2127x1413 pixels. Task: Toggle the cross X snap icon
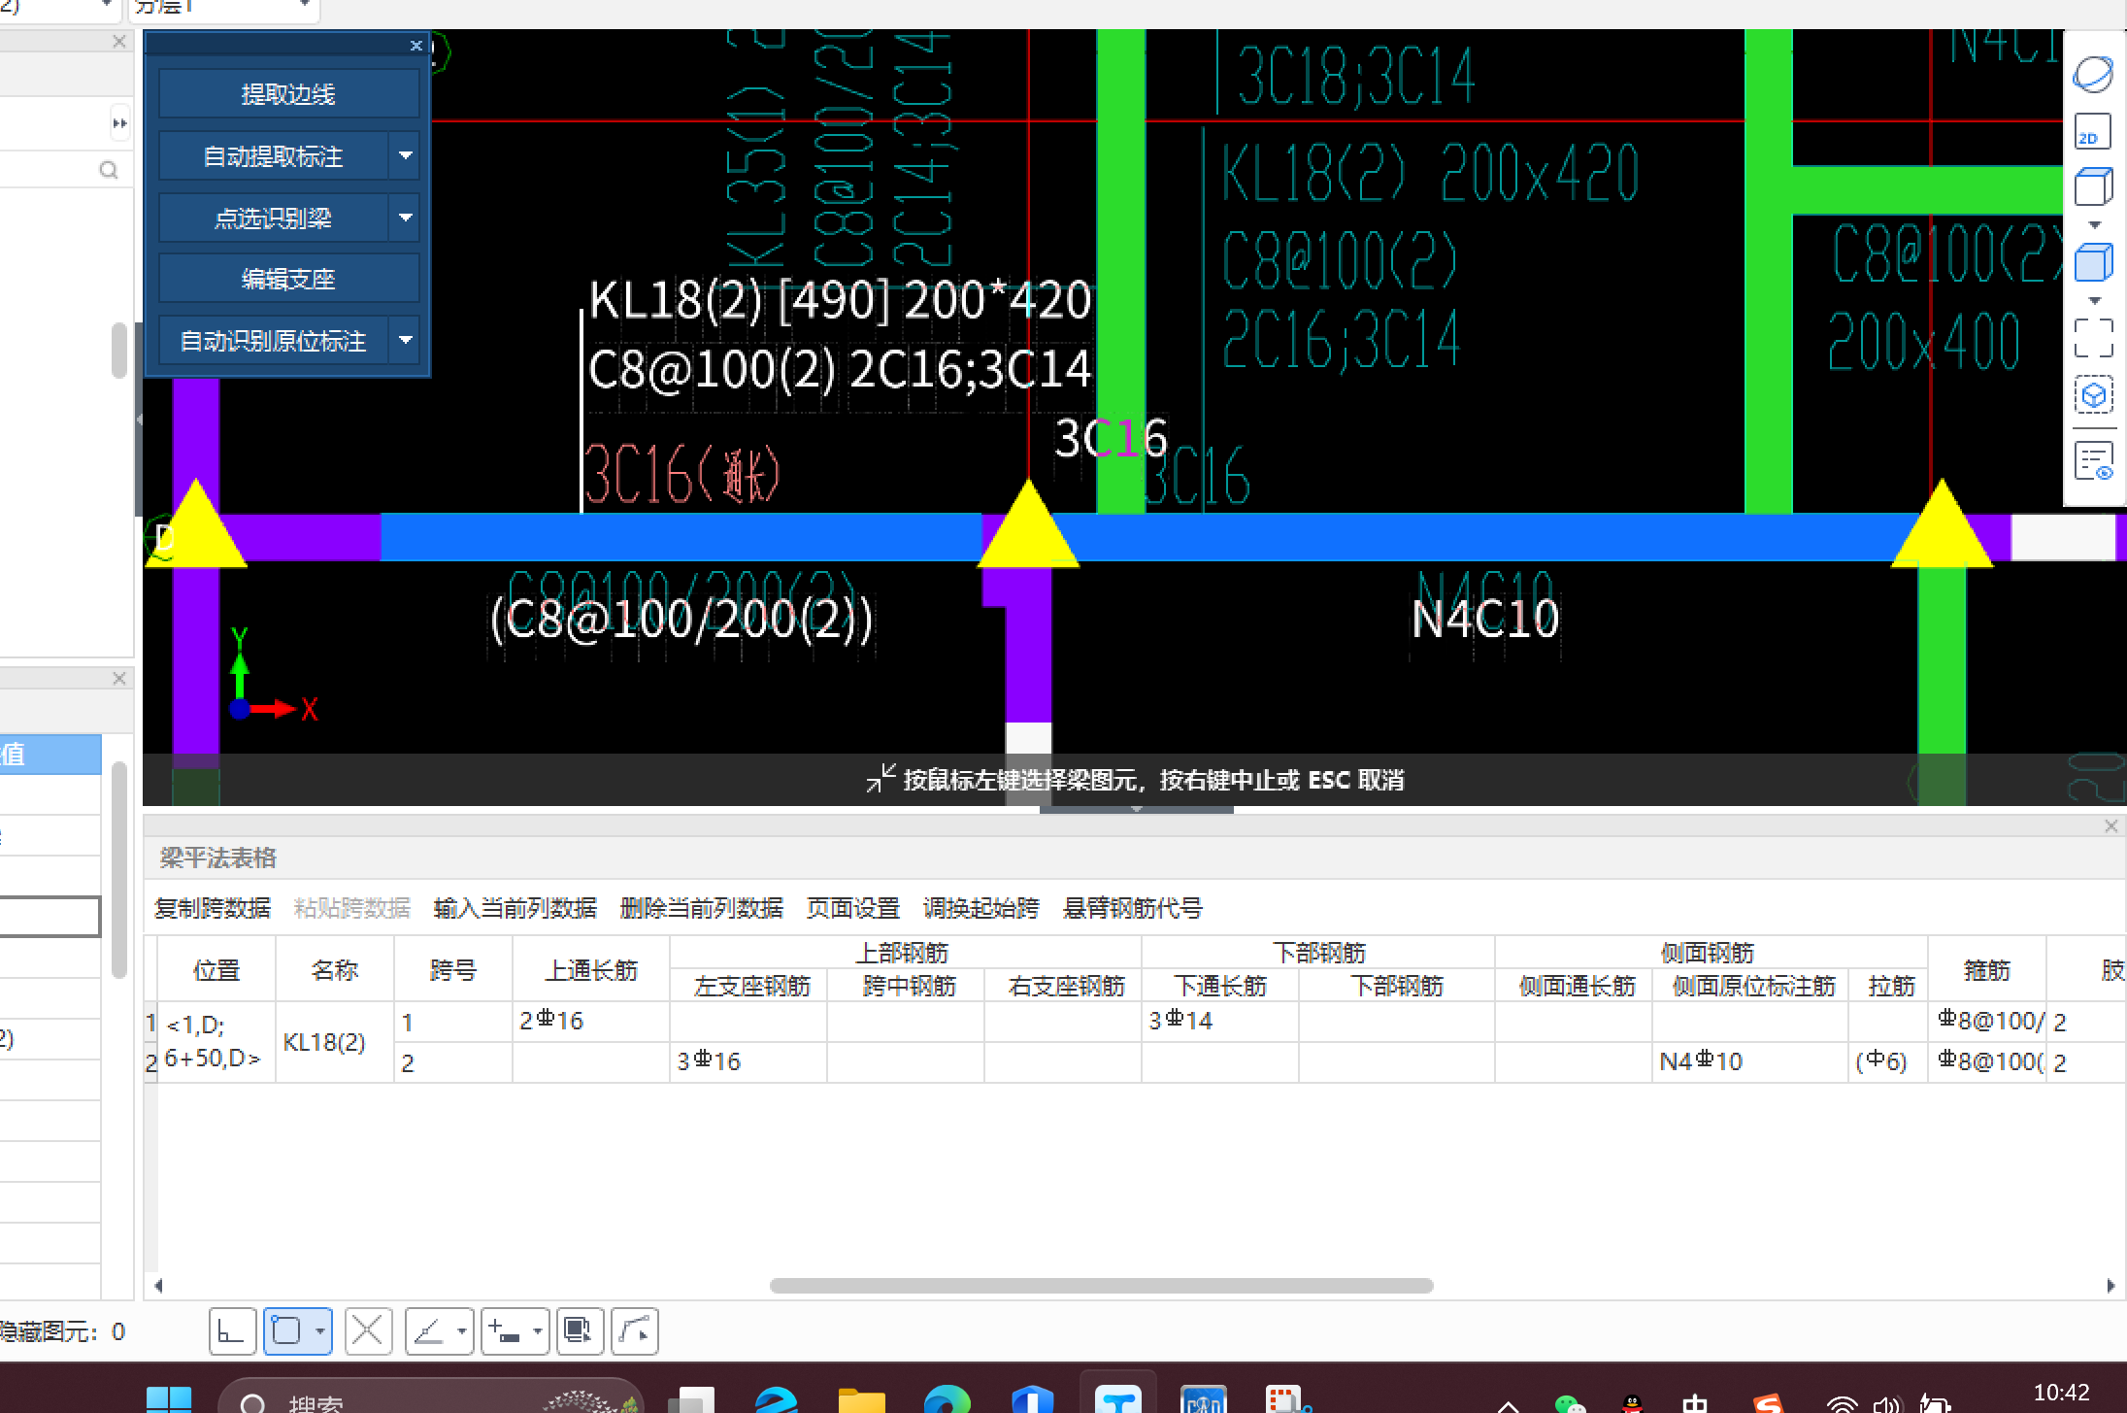(x=368, y=1331)
